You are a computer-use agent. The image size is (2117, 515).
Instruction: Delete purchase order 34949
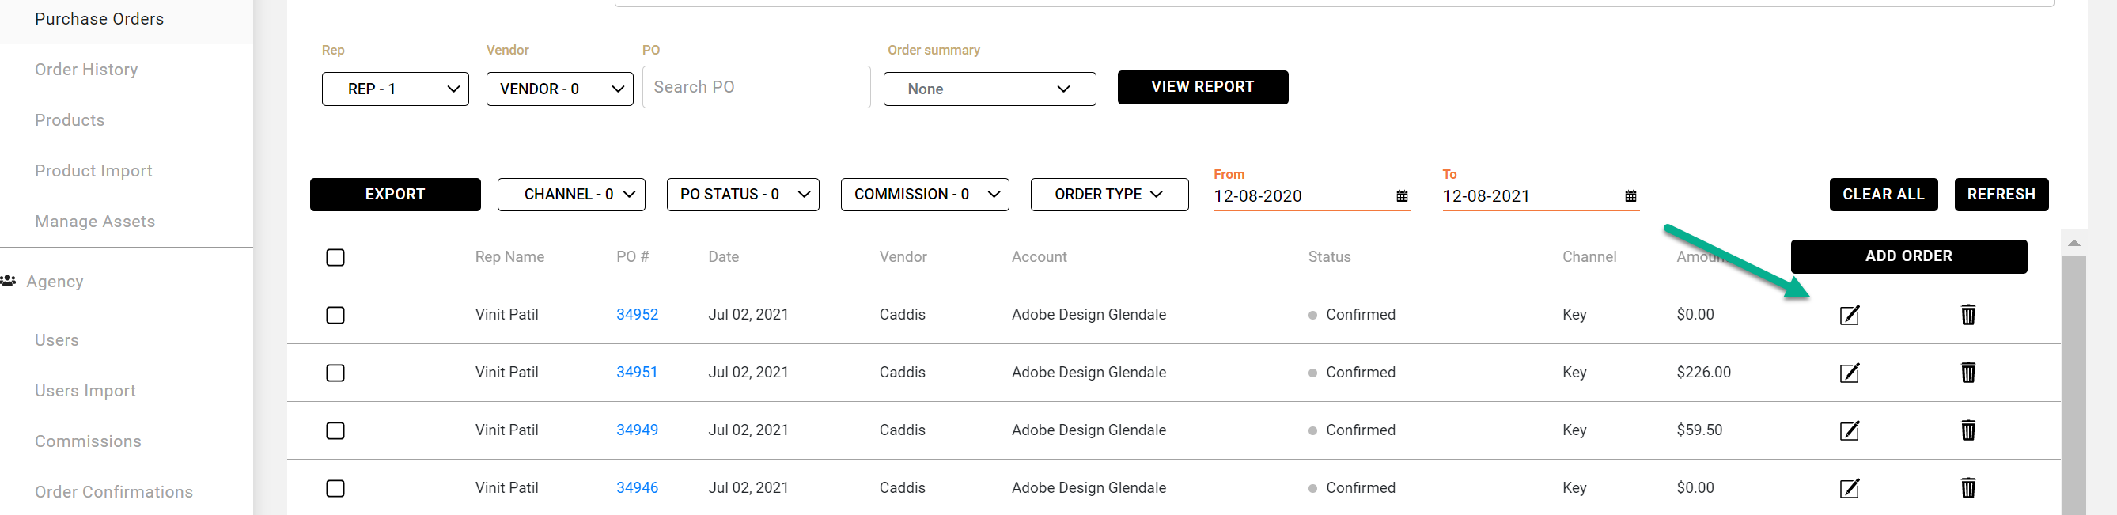tap(1967, 430)
